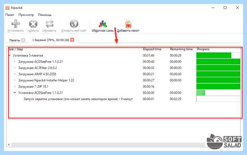The width and height of the screenshot is (247, 155).
Task: Select Загружаю 7-ZIP 18.1 text
Action: point(33,86)
